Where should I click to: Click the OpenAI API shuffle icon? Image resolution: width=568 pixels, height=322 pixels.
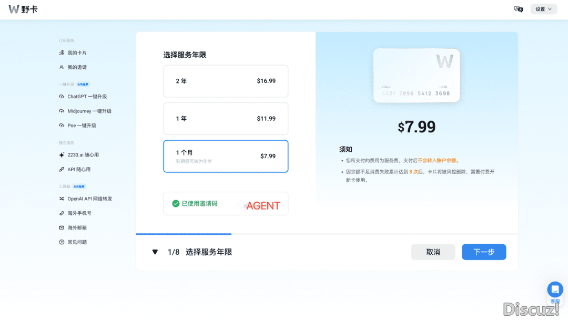[62, 199]
